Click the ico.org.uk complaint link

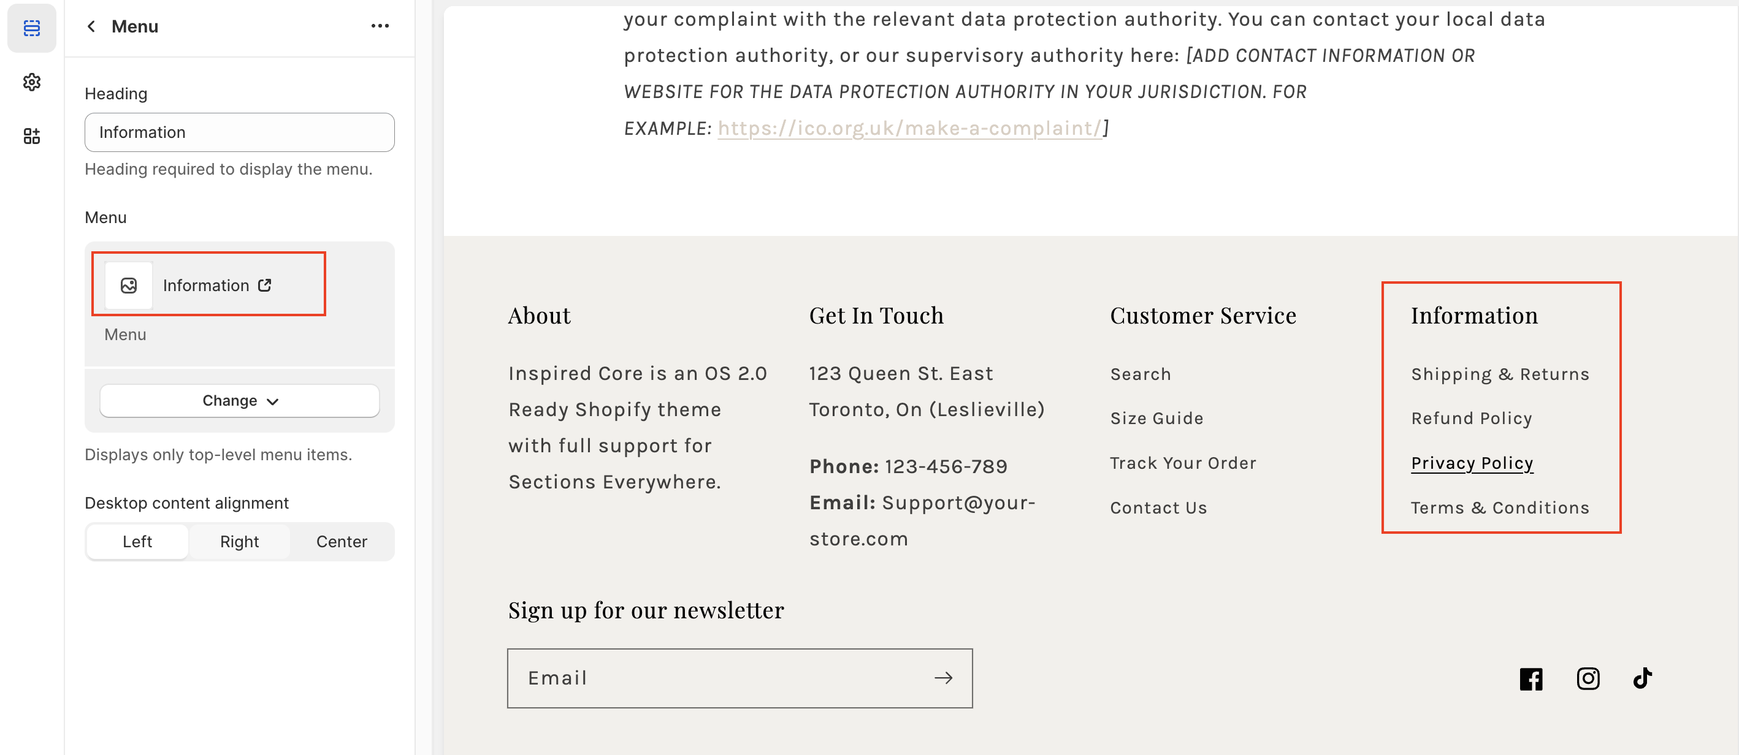point(909,128)
